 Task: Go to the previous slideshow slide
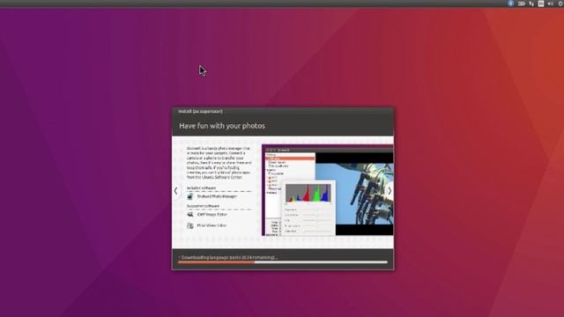175,191
